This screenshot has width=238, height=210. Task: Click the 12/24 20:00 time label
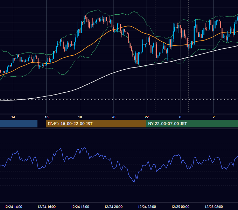113,206
